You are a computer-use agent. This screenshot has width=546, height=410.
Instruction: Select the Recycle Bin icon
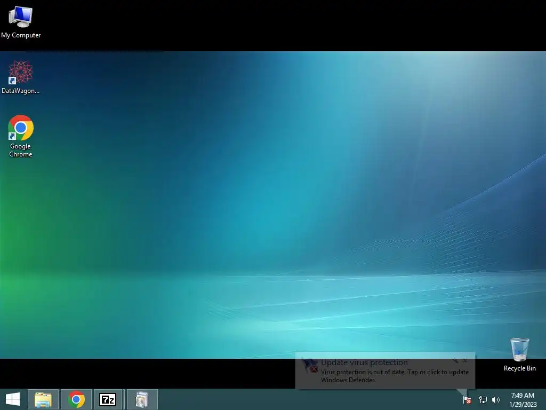(519, 354)
